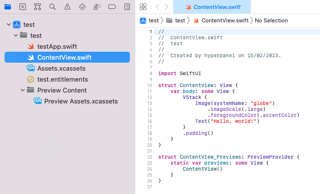
Task: Click ContentView_Previews struct name
Action: 210,157
